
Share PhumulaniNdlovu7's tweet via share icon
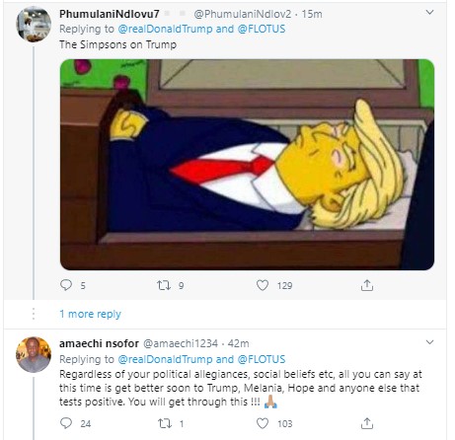click(x=367, y=285)
